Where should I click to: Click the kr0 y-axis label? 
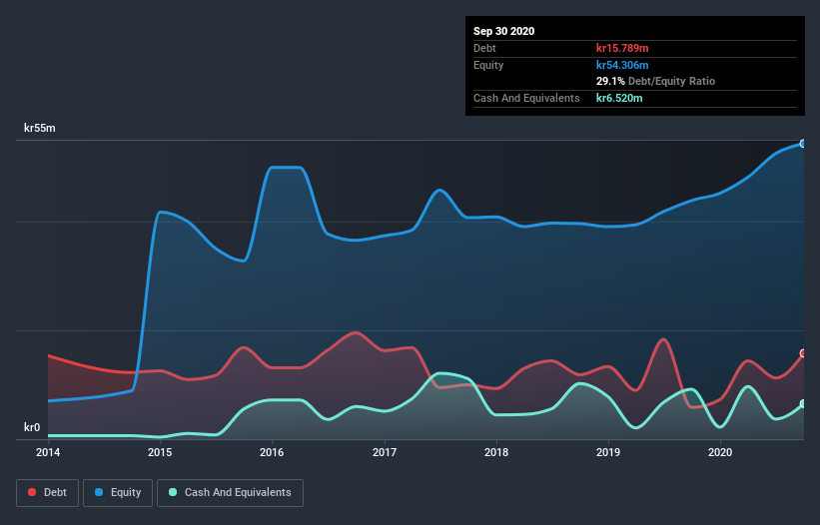pos(32,427)
